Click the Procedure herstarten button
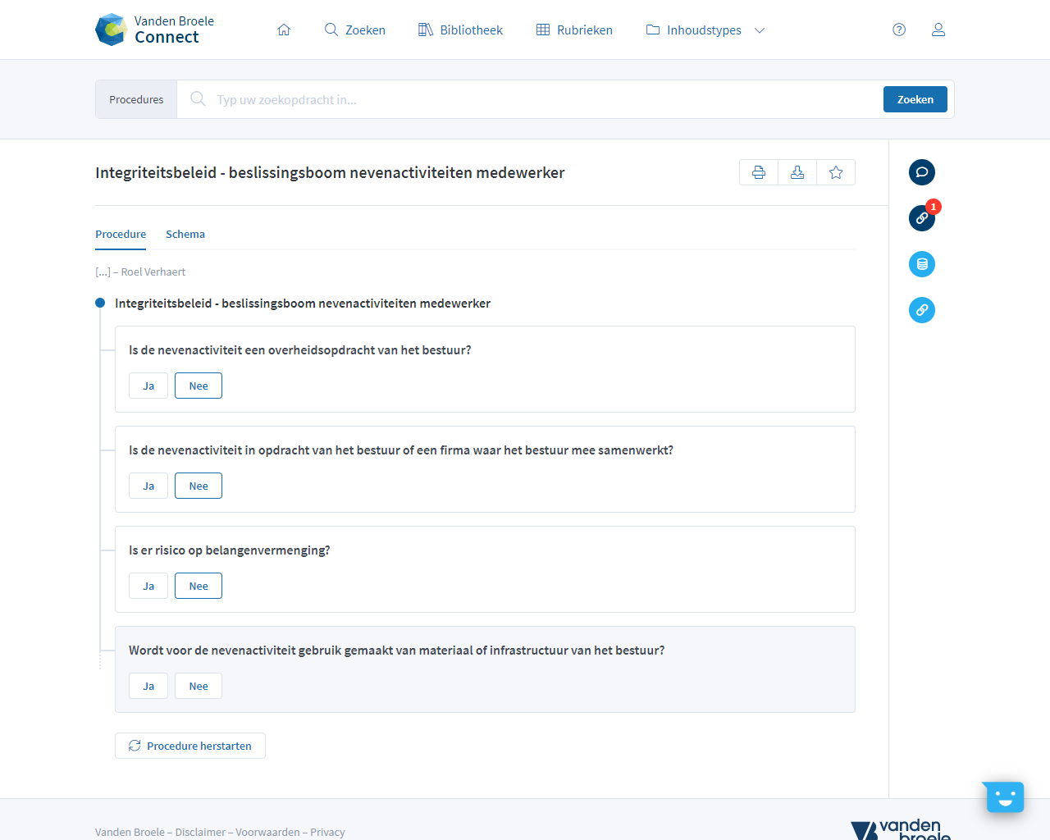Image resolution: width=1050 pixels, height=840 pixels. coord(189,745)
